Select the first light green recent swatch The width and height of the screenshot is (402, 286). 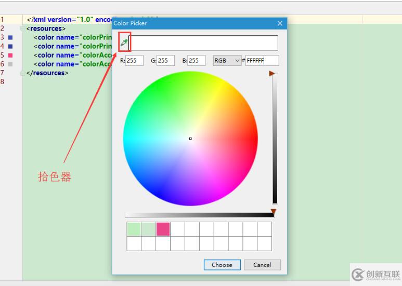[134, 229]
